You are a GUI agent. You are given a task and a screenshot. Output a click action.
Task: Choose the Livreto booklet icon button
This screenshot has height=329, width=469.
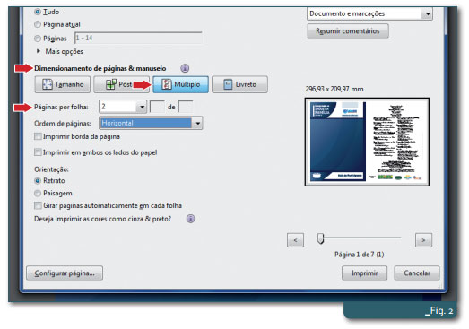(x=240, y=84)
